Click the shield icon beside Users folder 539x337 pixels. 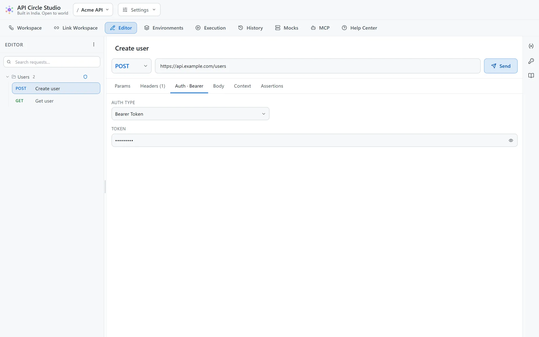(x=85, y=77)
